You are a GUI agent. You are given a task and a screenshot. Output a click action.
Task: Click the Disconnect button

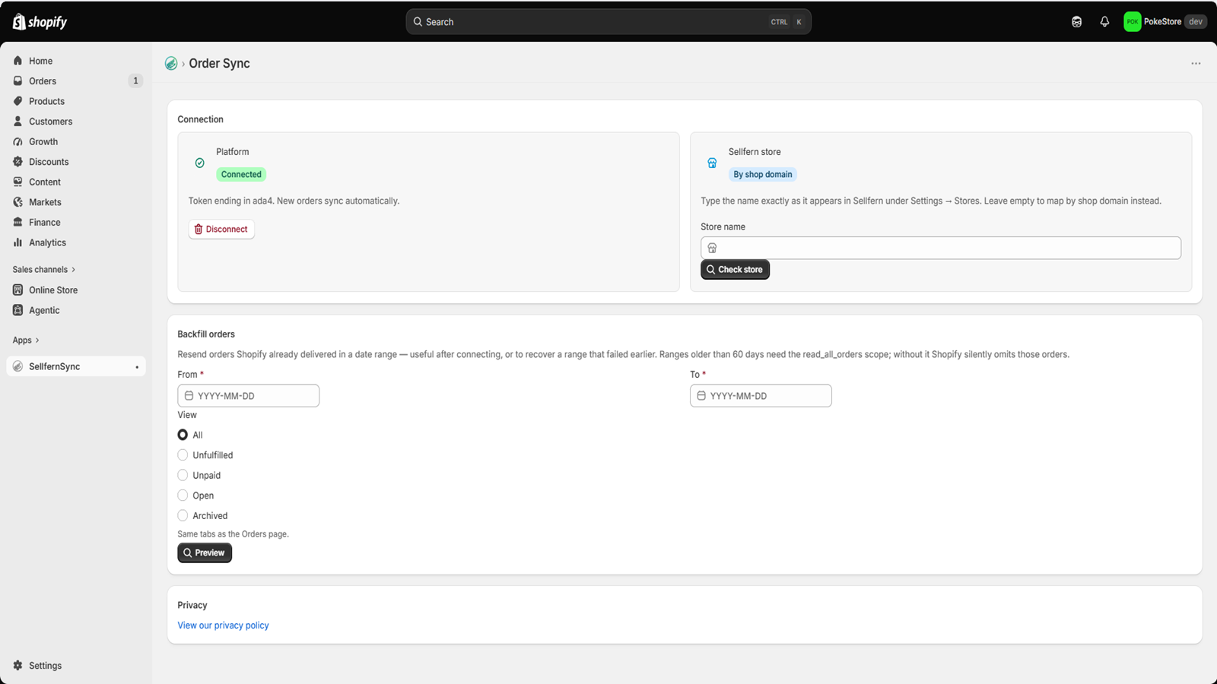click(221, 230)
